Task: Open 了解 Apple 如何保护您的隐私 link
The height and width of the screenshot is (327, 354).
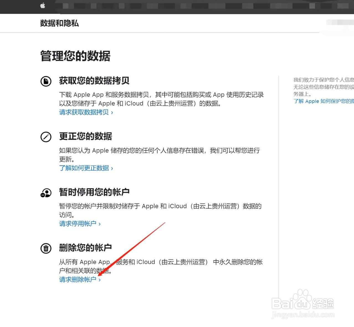Action: [x=324, y=101]
